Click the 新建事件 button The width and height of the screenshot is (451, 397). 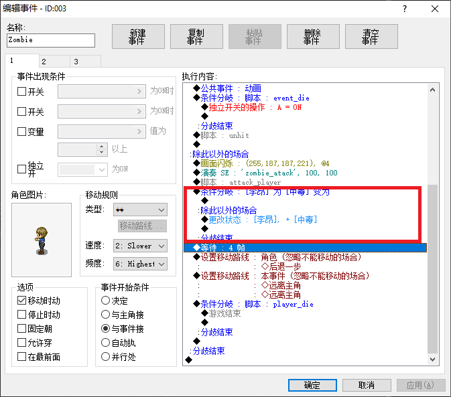click(138, 36)
